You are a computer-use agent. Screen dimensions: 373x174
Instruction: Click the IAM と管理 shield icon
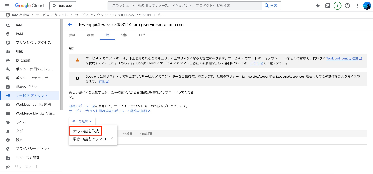[8, 15]
